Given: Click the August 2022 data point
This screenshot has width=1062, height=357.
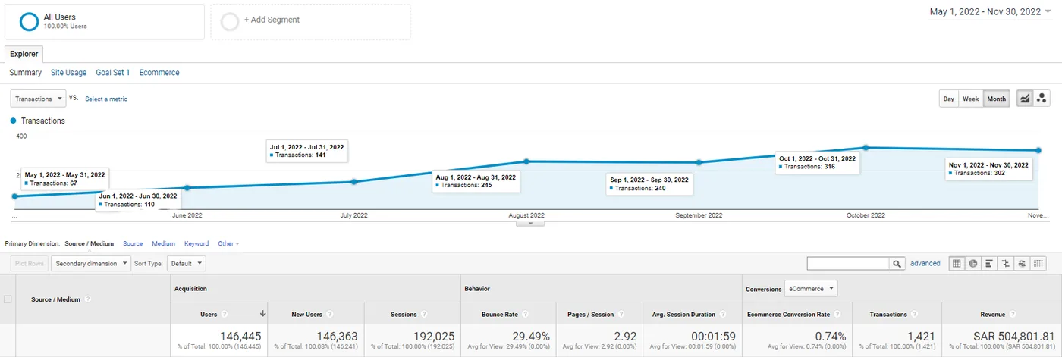Looking at the screenshot, I should (526, 161).
